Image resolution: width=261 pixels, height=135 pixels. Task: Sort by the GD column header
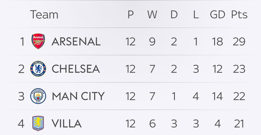pos(217,15)
